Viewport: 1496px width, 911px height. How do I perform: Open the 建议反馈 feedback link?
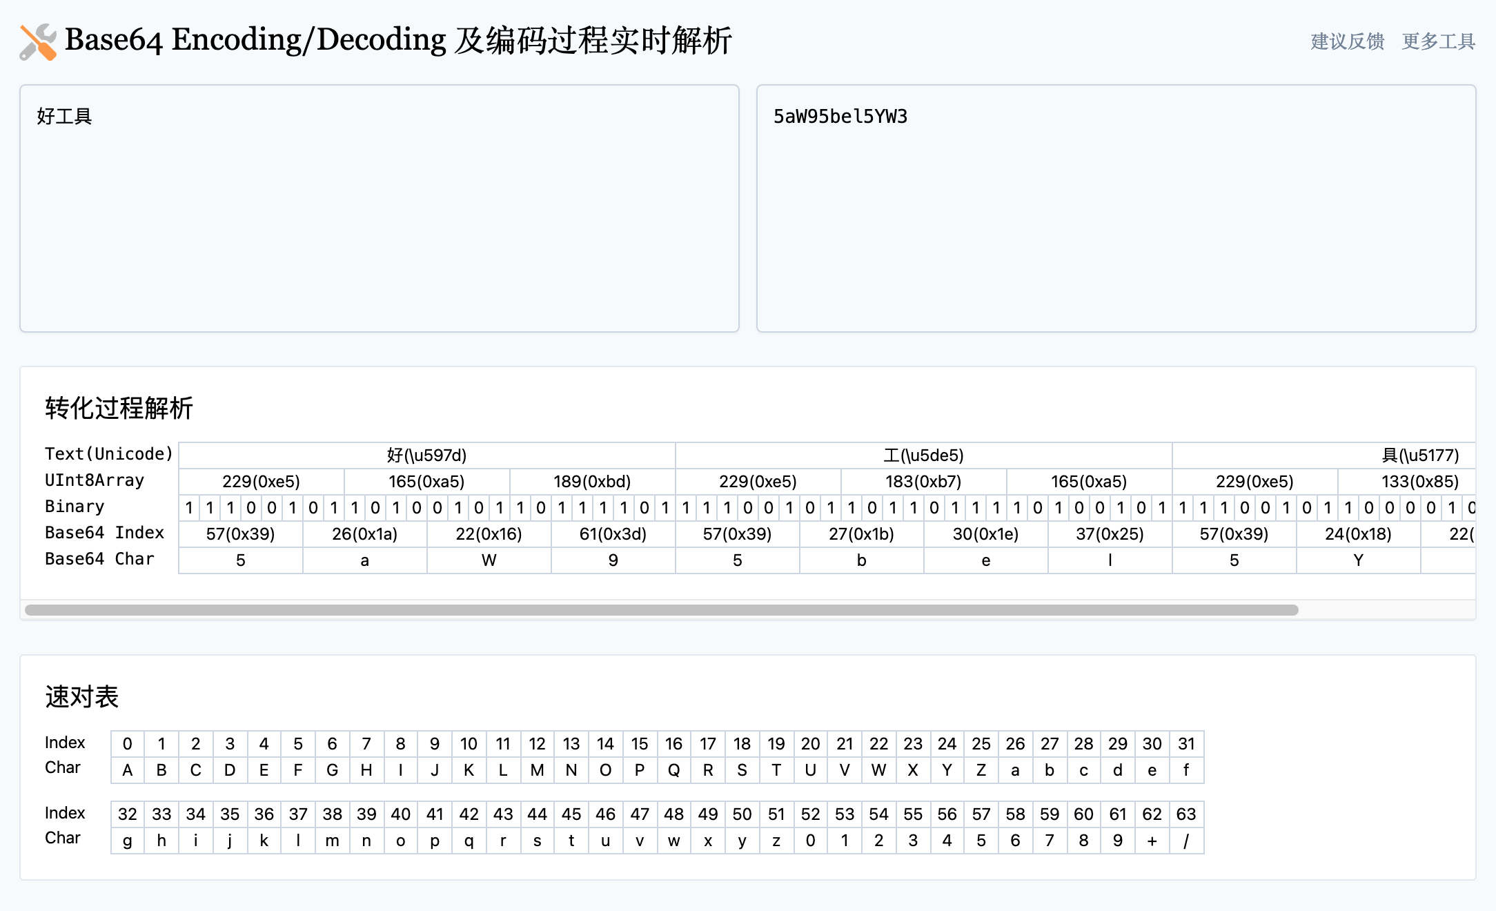click(x=1348, y=41)
